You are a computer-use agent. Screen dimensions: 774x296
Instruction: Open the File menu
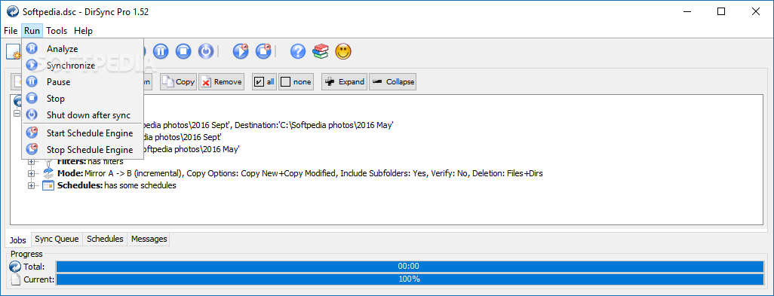coord(11,31)
